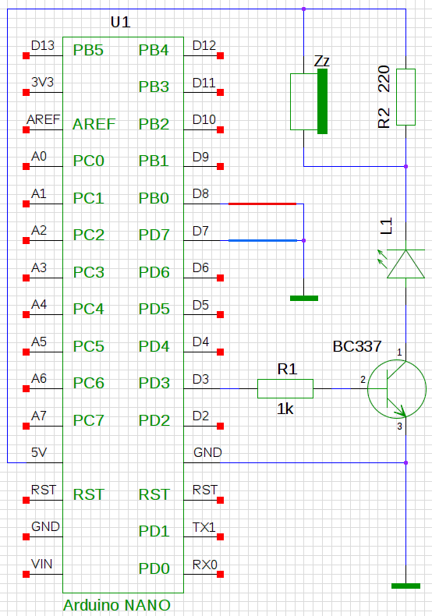Select the R1 1k resistor body
This screenshot has width=432, height=616.
[x=285, y=388]
